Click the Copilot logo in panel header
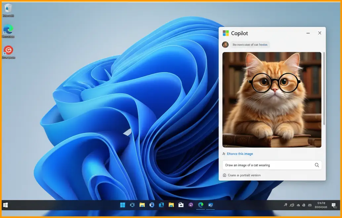Screen dimensions: 342x218 [226, 33]
